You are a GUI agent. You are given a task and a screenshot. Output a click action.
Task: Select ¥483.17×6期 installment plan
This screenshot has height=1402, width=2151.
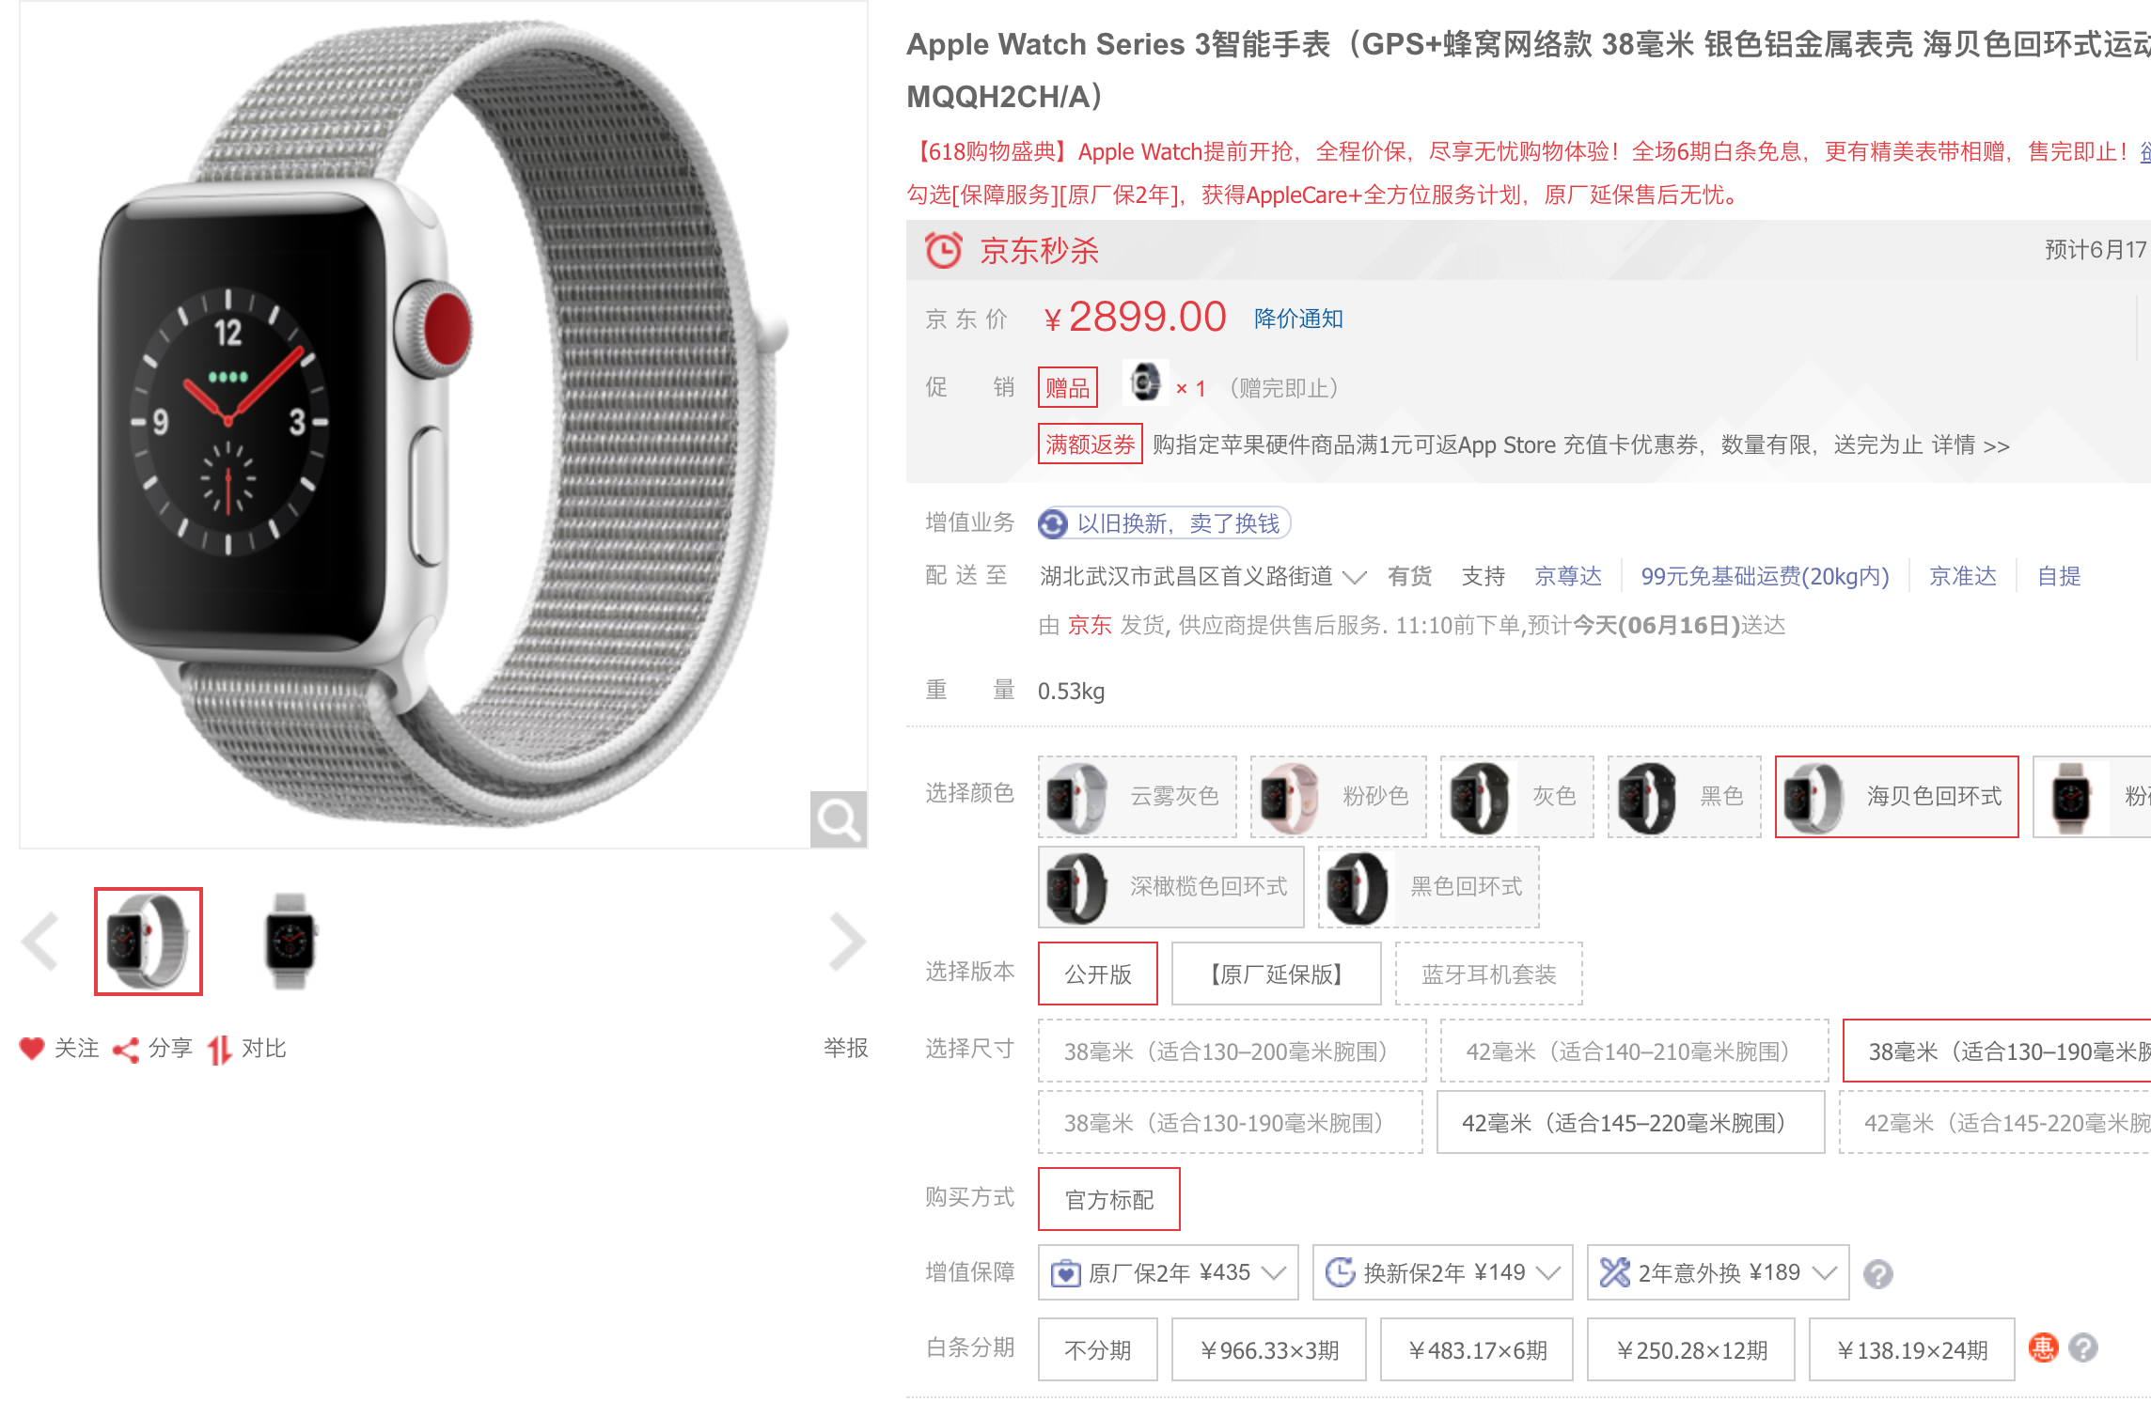[x=1476, y=1349]
